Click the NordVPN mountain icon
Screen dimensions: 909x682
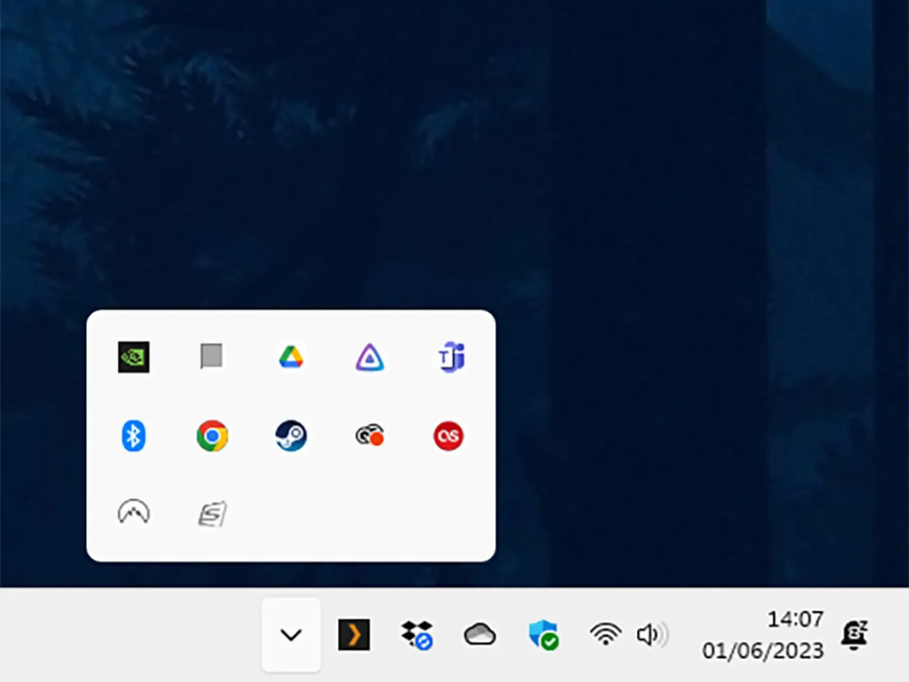(133, 512)
